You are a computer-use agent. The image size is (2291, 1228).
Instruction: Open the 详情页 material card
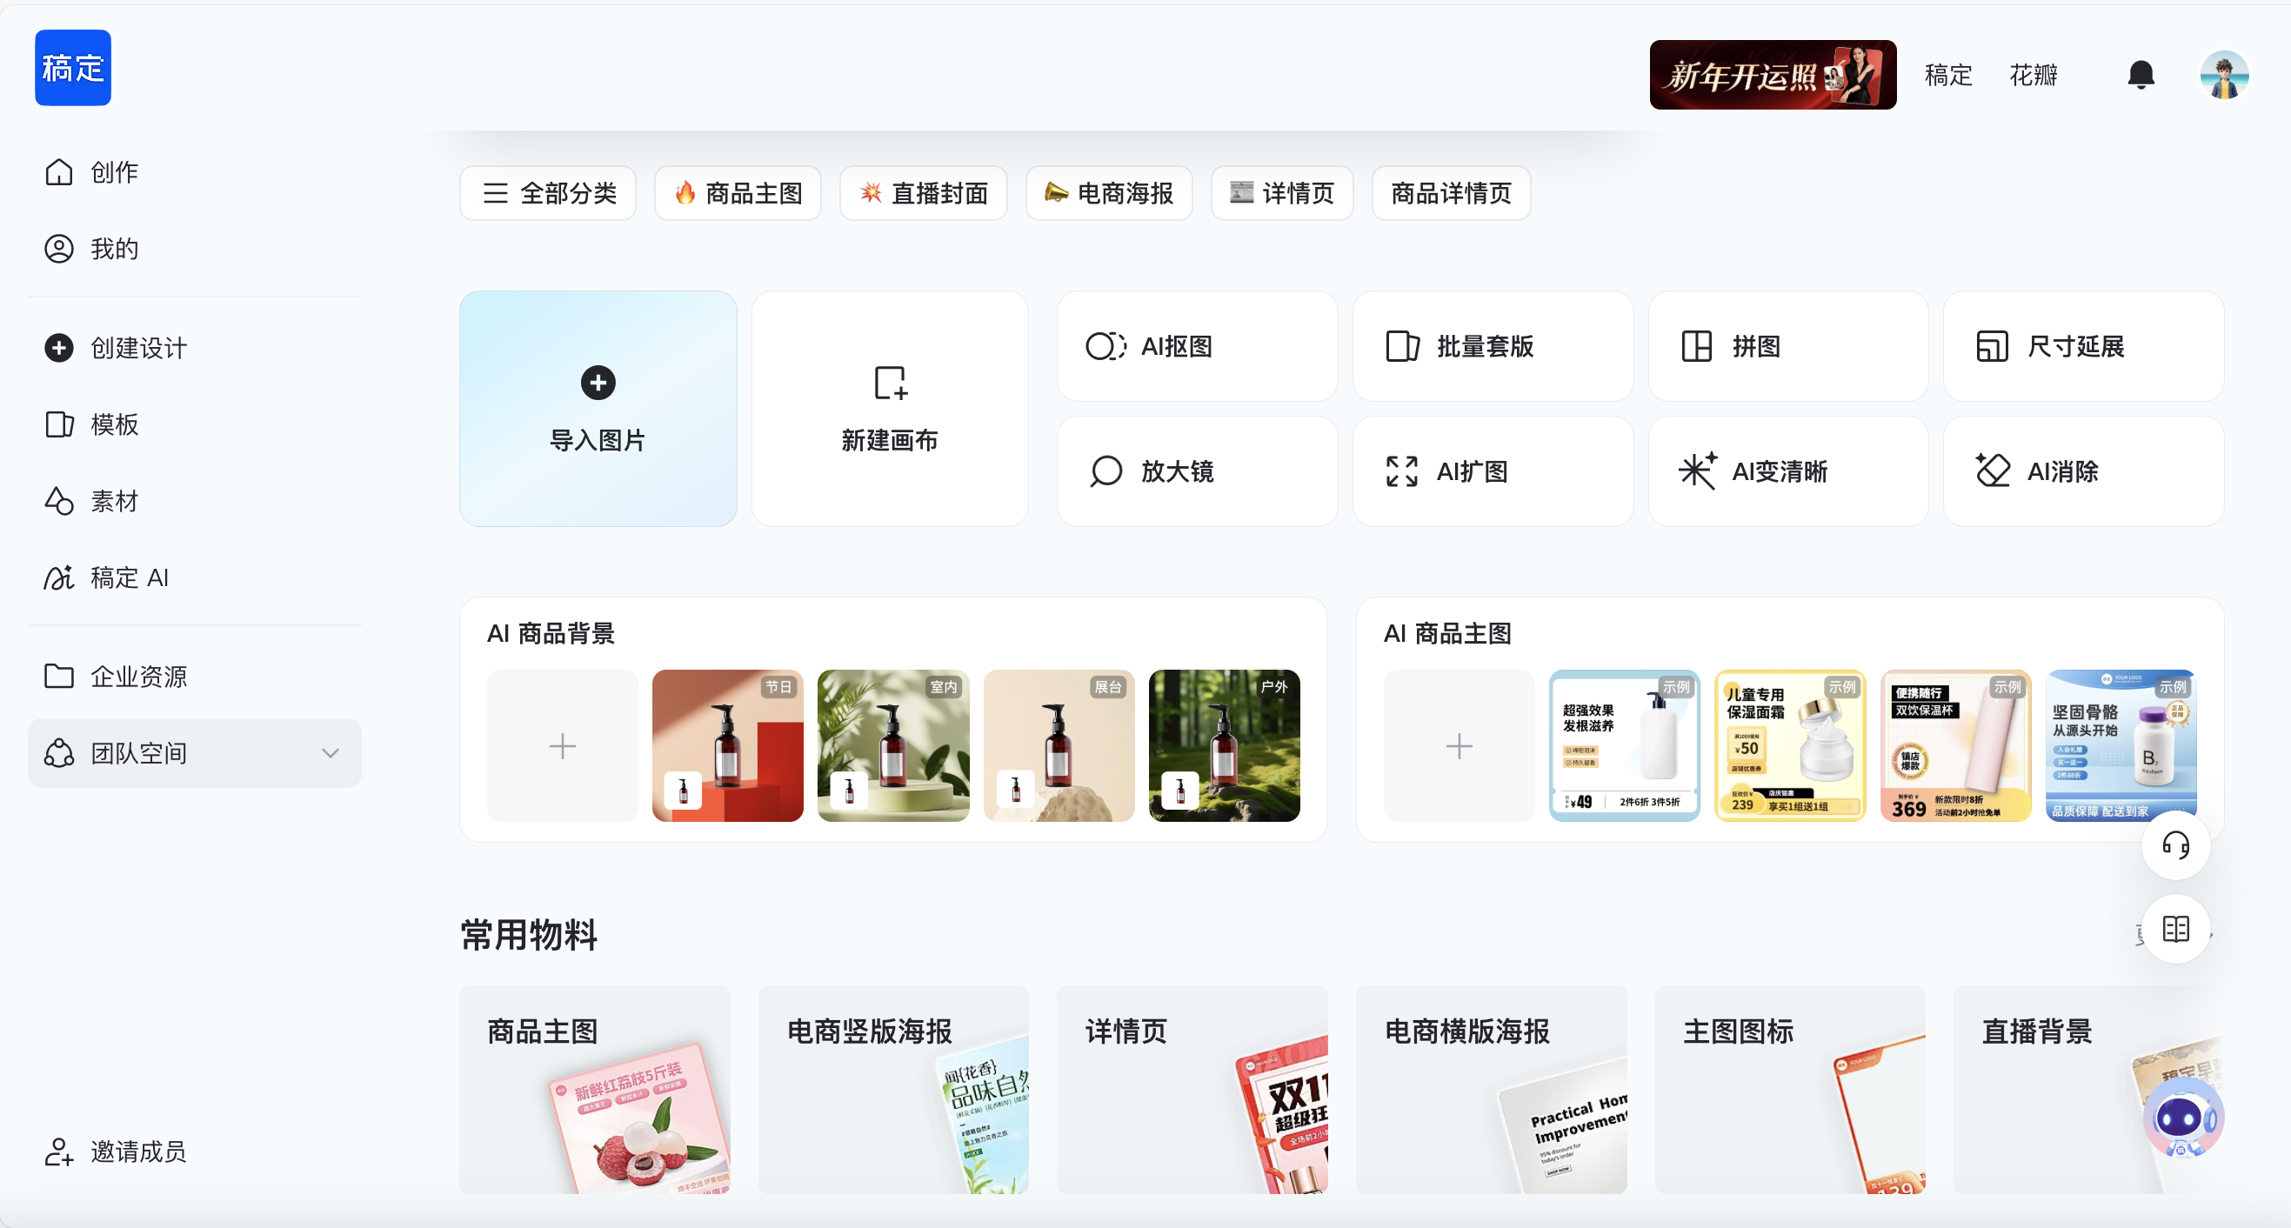tap(1192, 1088)
